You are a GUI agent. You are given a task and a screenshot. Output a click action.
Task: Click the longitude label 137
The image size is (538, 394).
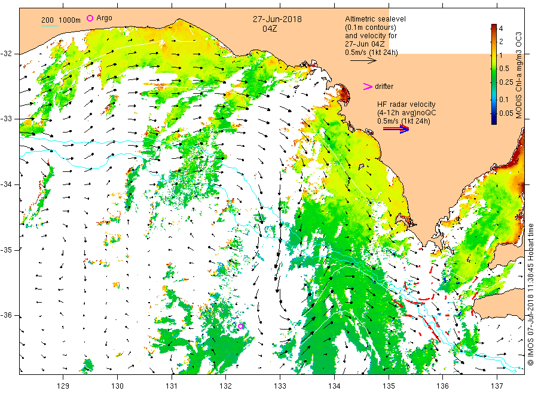497,386
